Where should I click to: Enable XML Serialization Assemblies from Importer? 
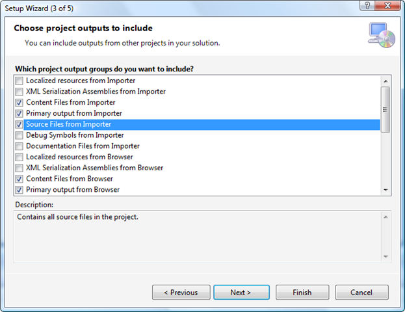[20, 92]
